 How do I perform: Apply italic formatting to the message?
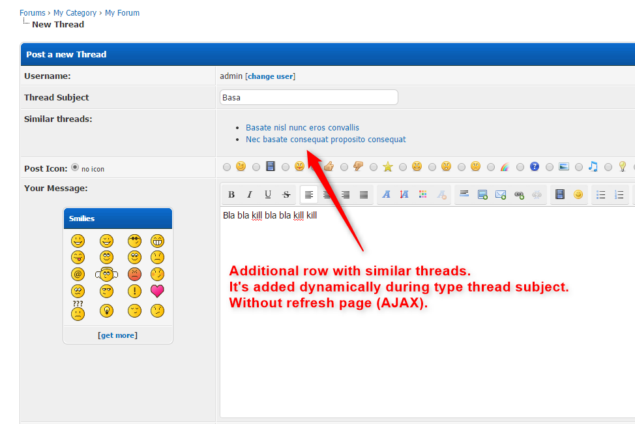pos(249,194)
